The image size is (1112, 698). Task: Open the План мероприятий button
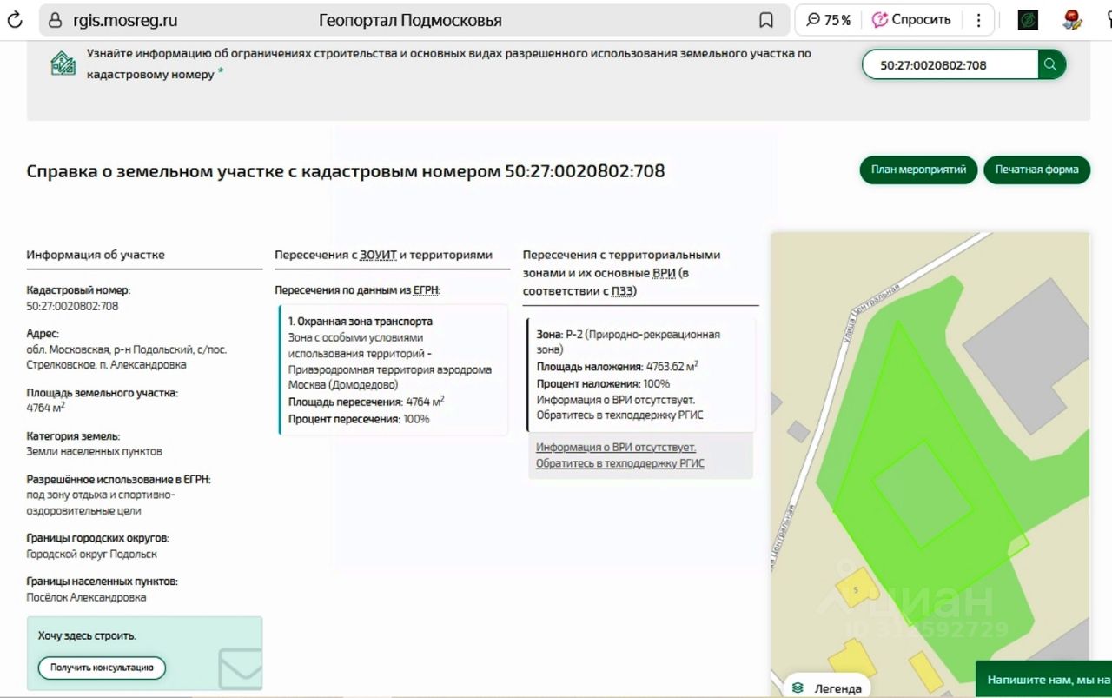point(919,170)
